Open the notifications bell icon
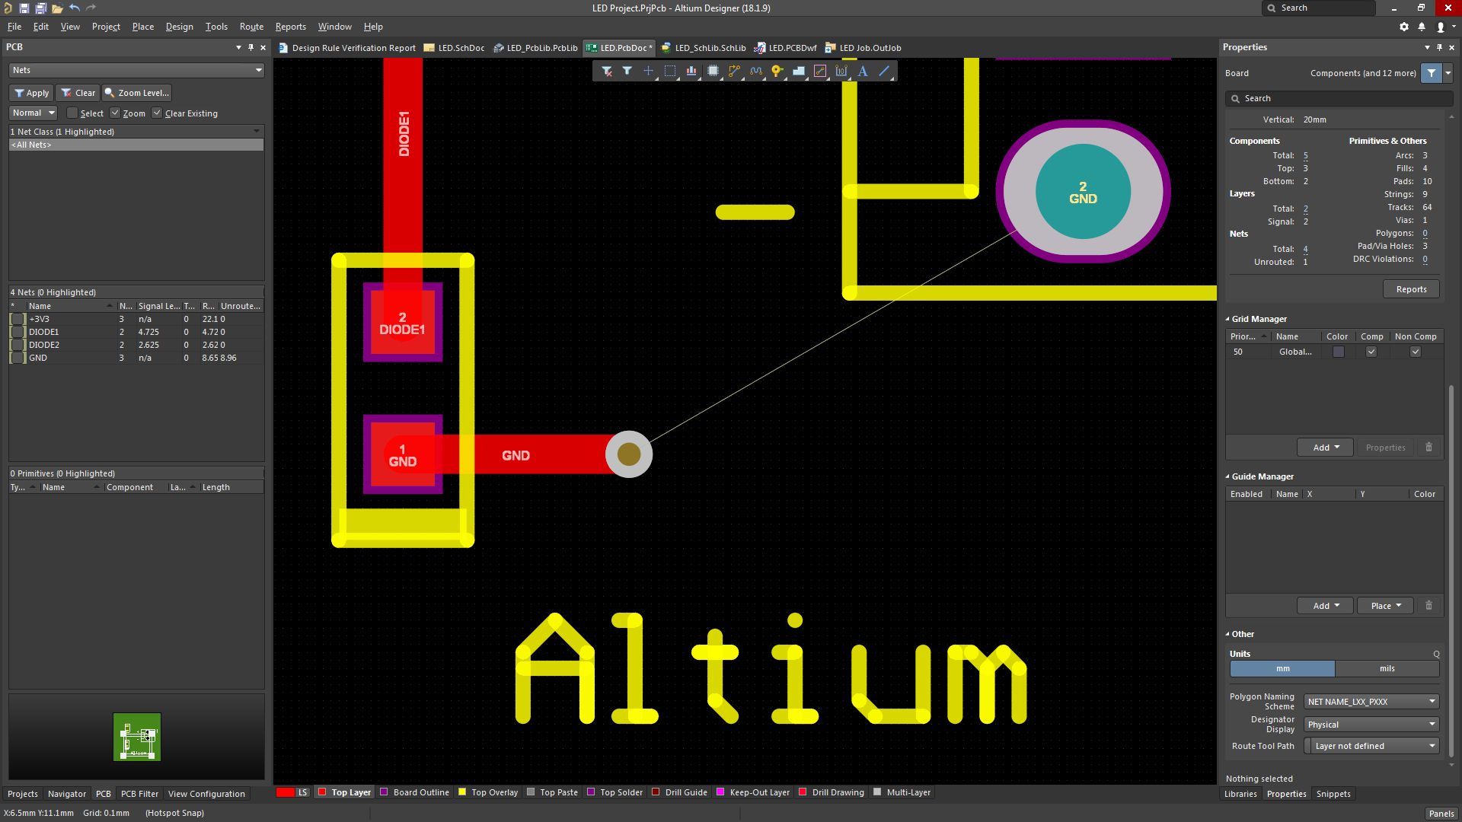Viewport: 1462px width, 822px height. click(x=1421, y=27)
